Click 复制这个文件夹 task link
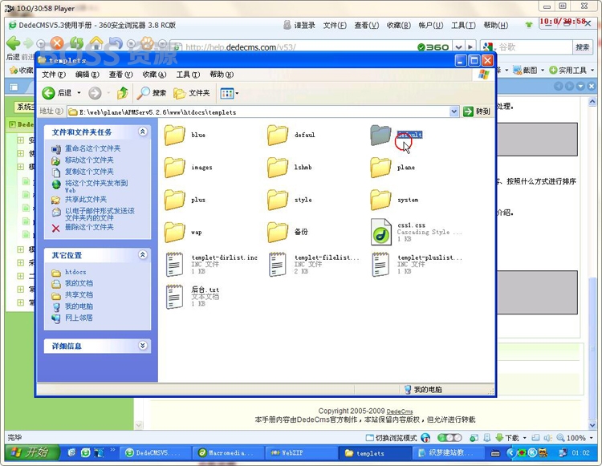602x466 pixels. click(89, 172)
